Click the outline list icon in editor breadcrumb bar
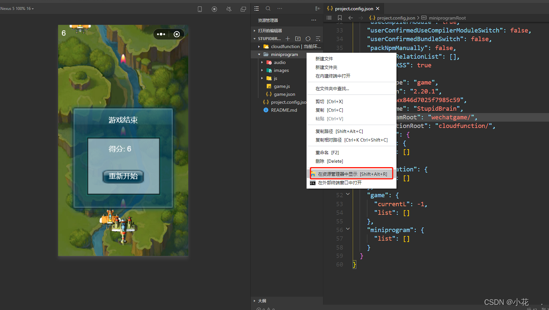The height and width of the screenshot is (310, 549). [329, 18]
